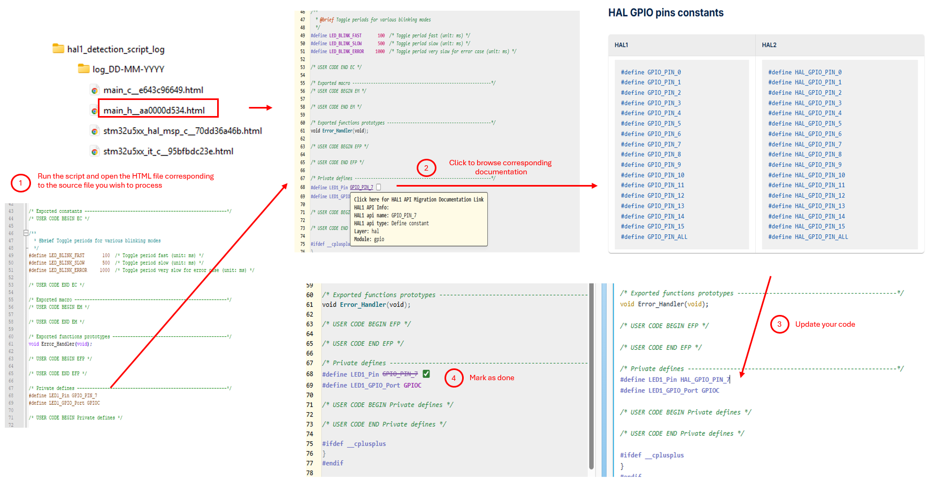Click the Chrome icon beside stm32u5xx_it_c__95bfbdc23e.html

click(x=95, y=151)
